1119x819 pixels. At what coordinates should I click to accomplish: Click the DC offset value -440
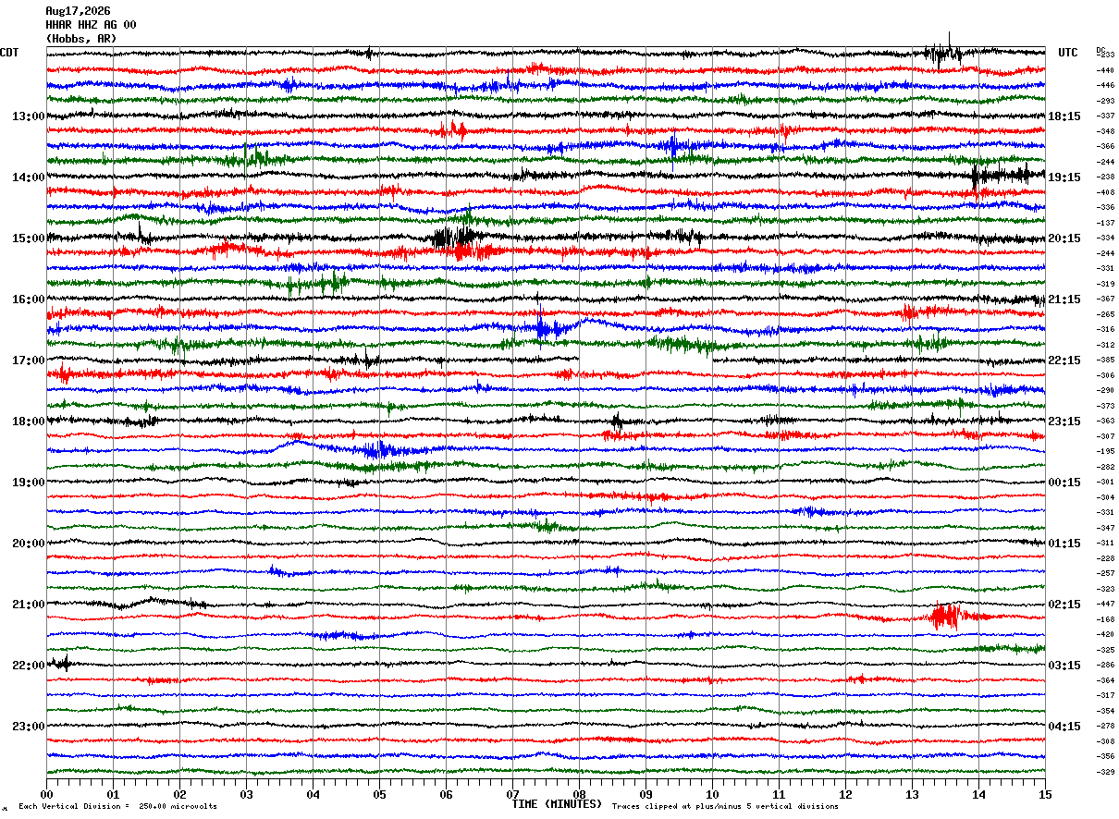click(x=1105, y=70)
